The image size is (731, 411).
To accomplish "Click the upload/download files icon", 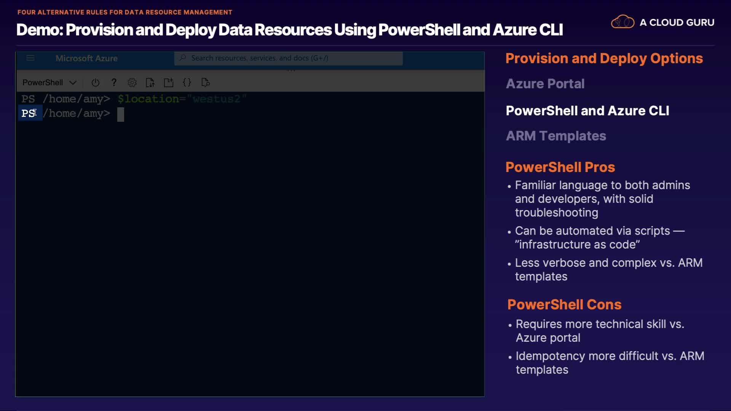I will (x=150, y=83).
